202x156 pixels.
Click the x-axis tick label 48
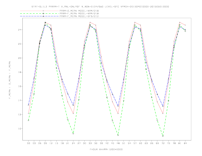tap(118, 143)
